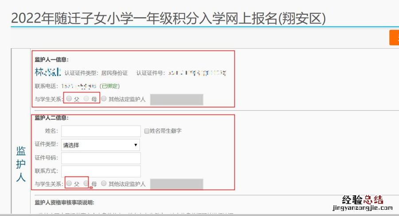Click gray text field beside Guardian One 其他法定监护人
Image resolution: width=399 pixels, height=216 pixels.
pos(176,99)
